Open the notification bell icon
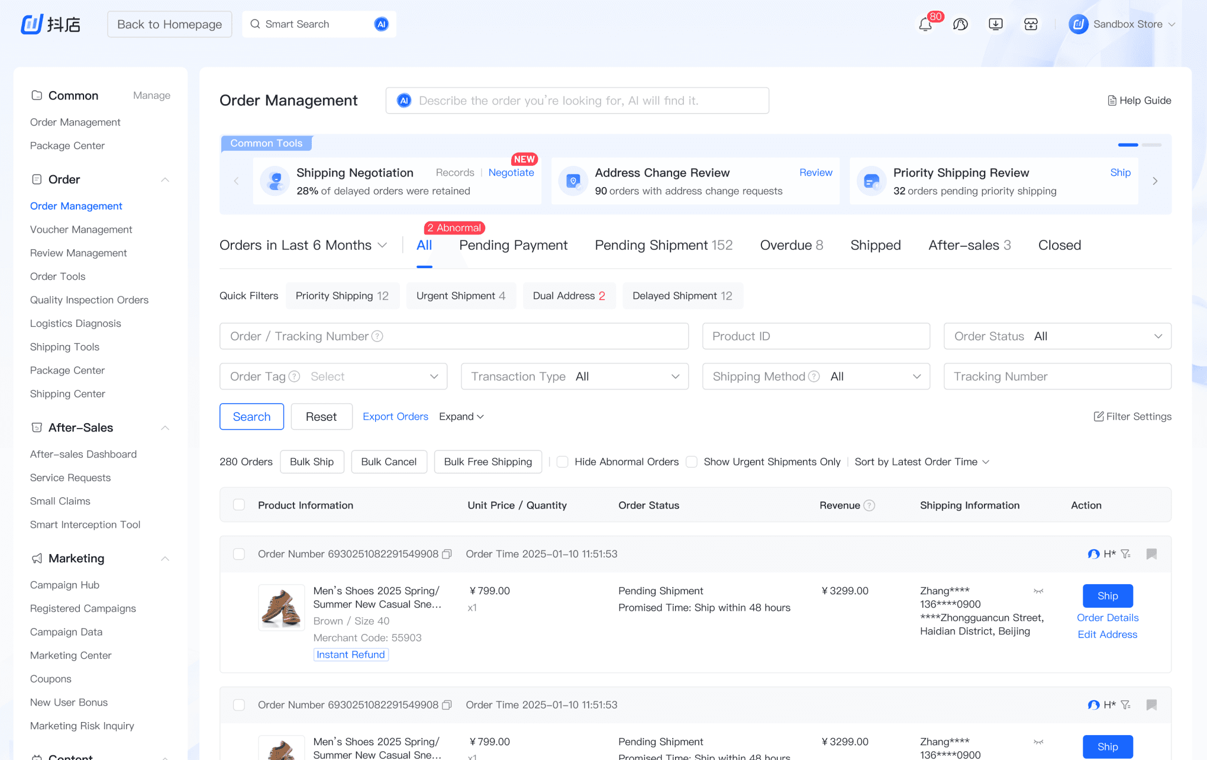Viewport: 1207px width, 760px height. 925,24
